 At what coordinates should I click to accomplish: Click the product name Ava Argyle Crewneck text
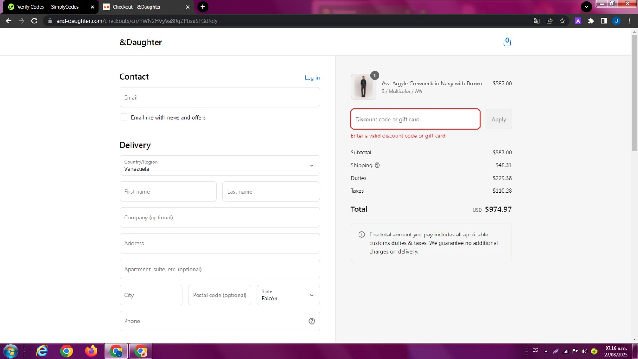pyautogui.click(x=432, y=83)
